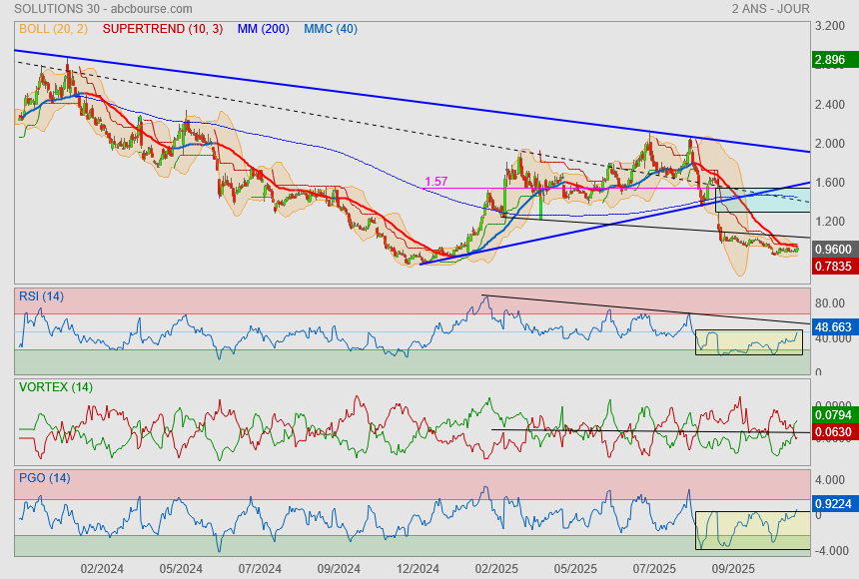Toggle the MMC (40) legend entry
The width and height of the screenshot is (859, 579).
pos(330,29)
